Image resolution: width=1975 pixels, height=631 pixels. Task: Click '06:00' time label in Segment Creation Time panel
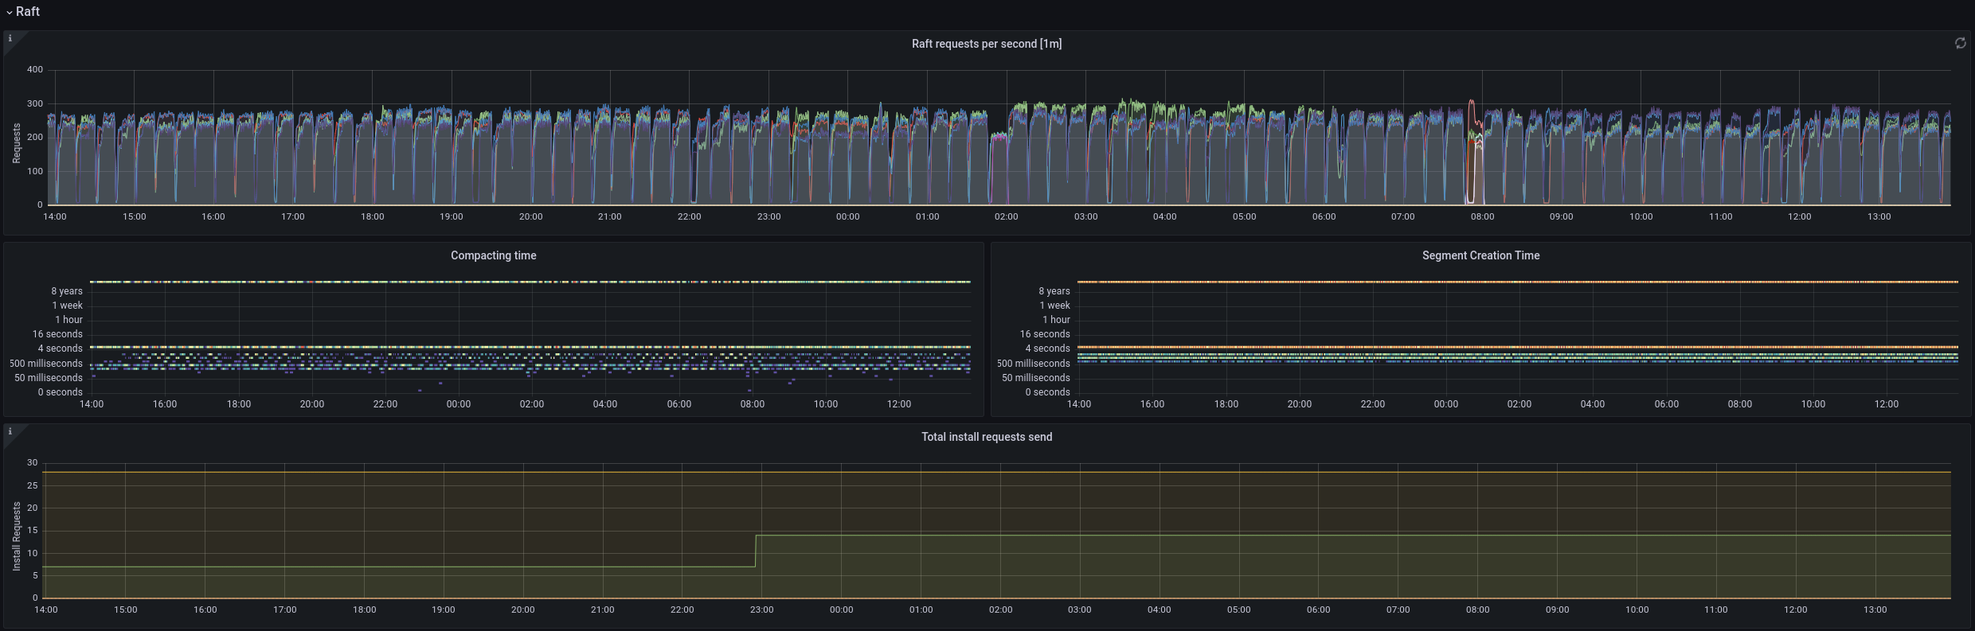[x=1667, y=404]
